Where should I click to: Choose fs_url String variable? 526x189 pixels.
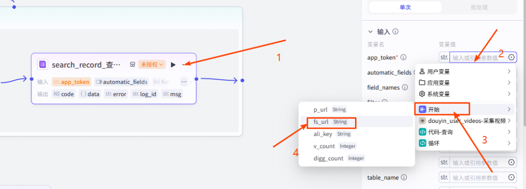357,122
